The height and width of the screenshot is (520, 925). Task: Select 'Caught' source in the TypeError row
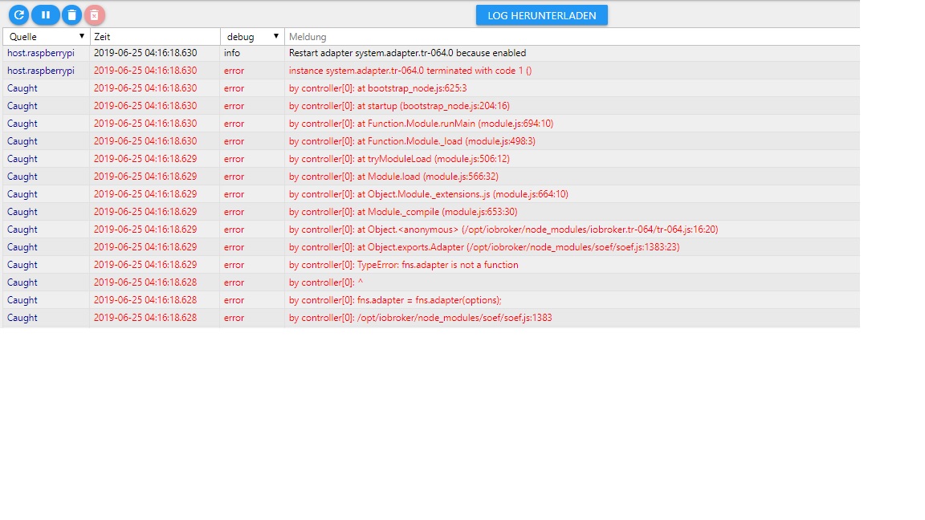click(22, 266)
